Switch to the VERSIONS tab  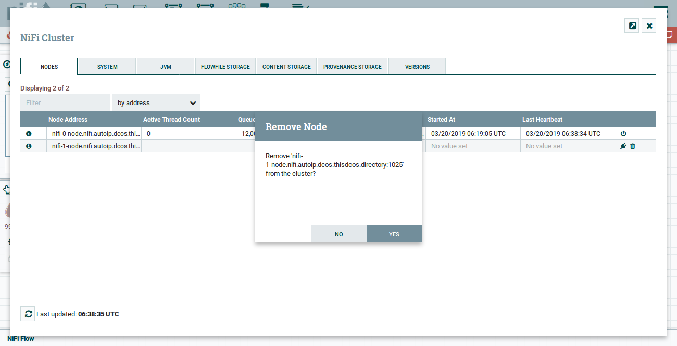click(x=417, y=67)
